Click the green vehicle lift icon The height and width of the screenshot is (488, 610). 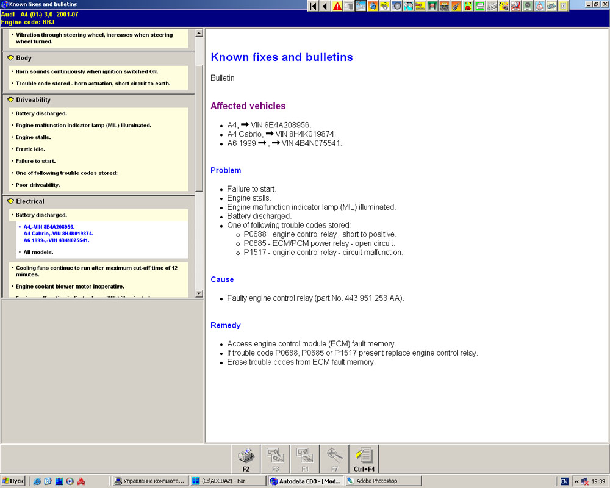[x=432, y=6]
